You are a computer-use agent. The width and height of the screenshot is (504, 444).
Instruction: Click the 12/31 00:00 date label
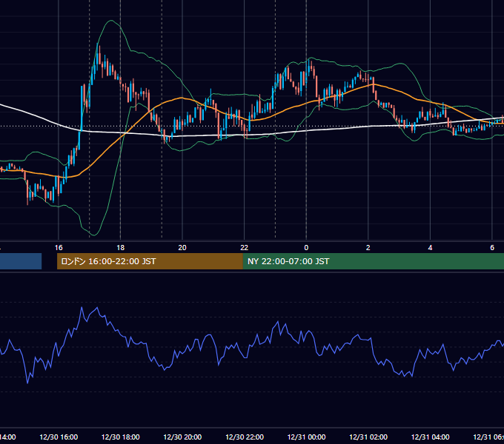306,437
